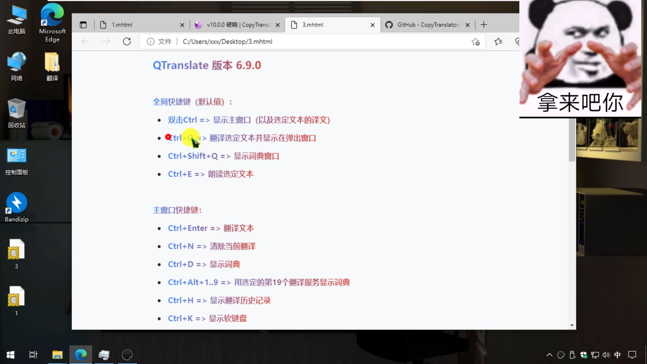Select the desktop file named 1
This screenshot has height=364, width=647.
(16, 301)
